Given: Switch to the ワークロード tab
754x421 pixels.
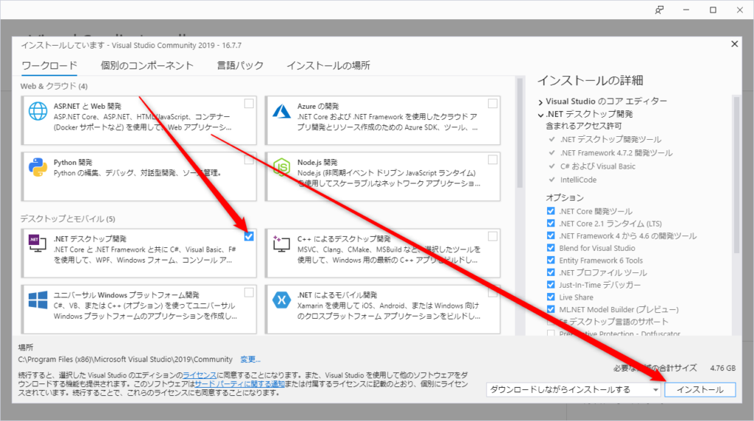Looking at the screenshot, I should (x=49, y=66).
